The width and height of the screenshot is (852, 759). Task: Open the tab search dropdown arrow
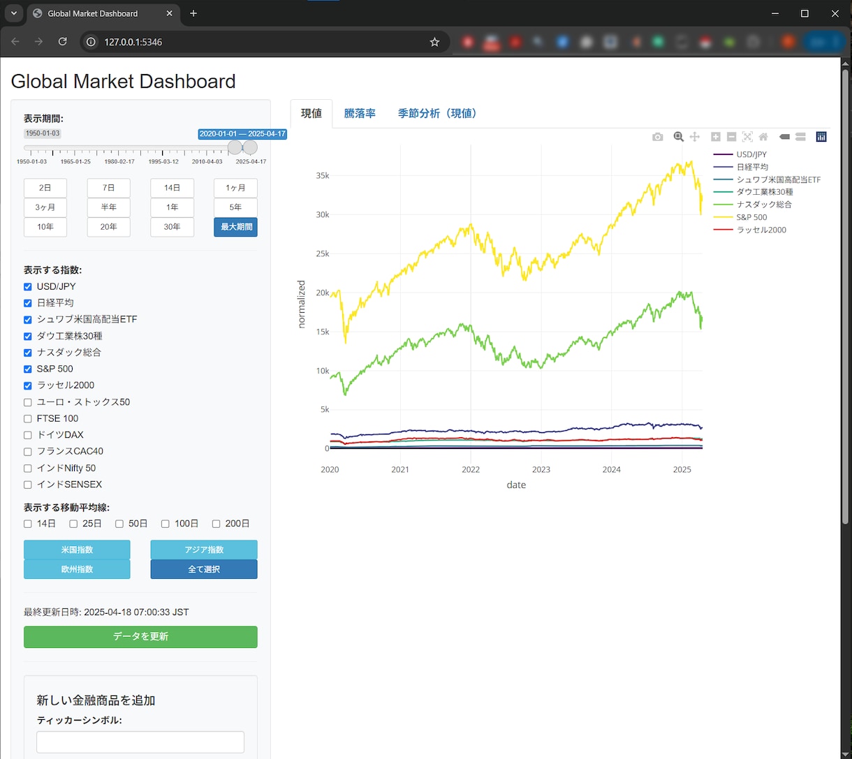point(13,13)
